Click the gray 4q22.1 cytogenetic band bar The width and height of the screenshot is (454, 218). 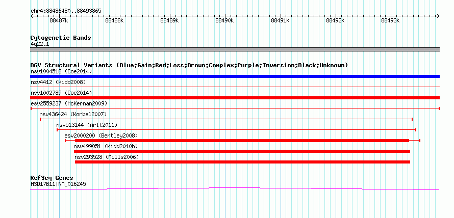click(x=235, y=49)
